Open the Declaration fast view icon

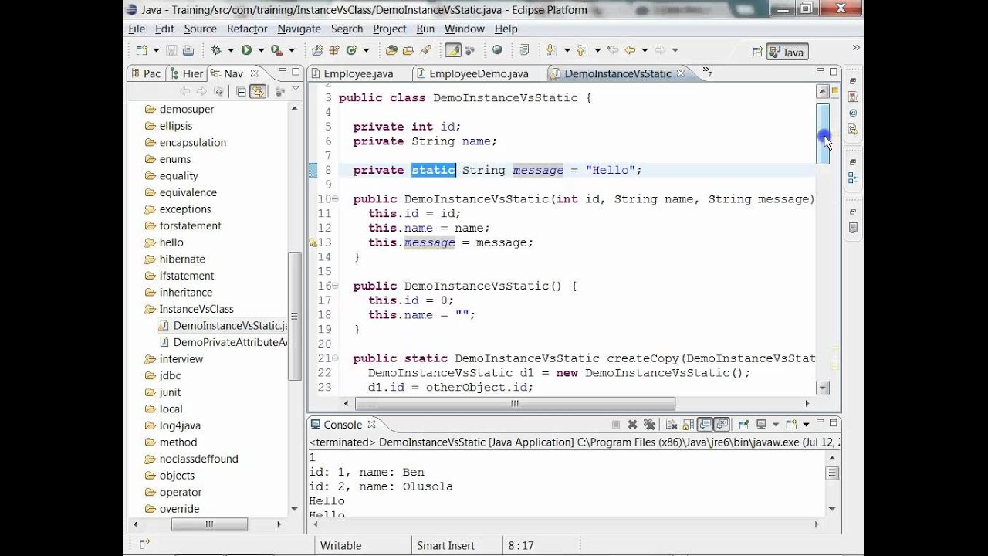point(853,129)
